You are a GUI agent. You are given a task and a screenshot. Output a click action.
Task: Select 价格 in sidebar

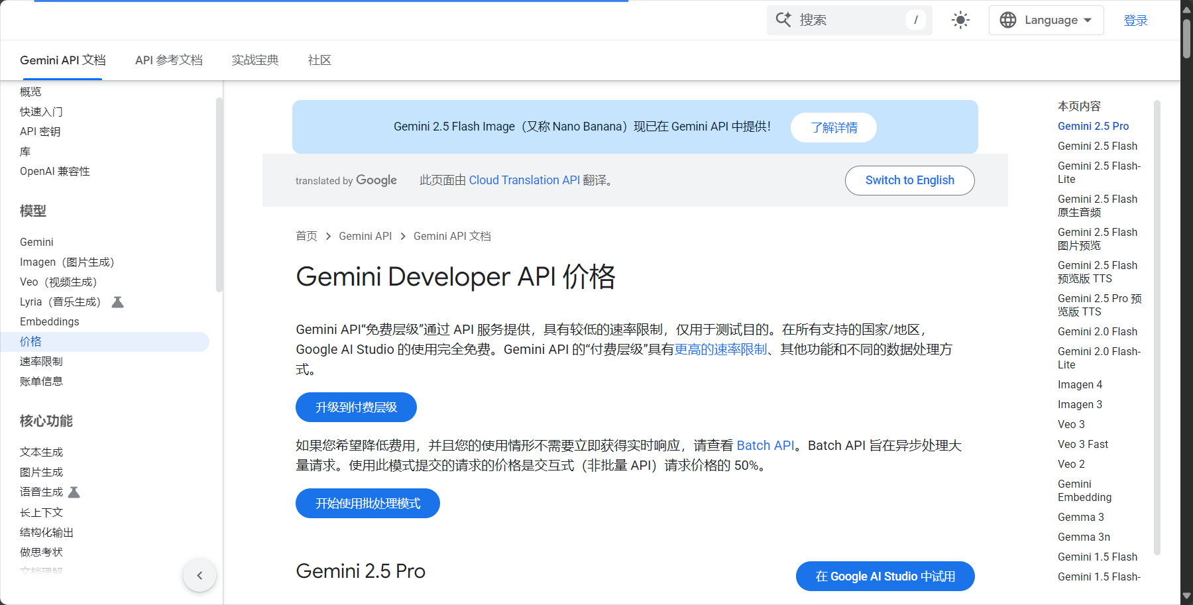105,342
